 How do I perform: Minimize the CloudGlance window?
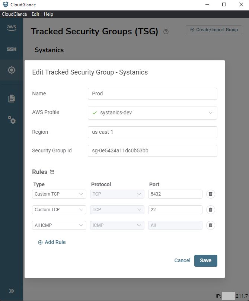(x=207, y=4)
